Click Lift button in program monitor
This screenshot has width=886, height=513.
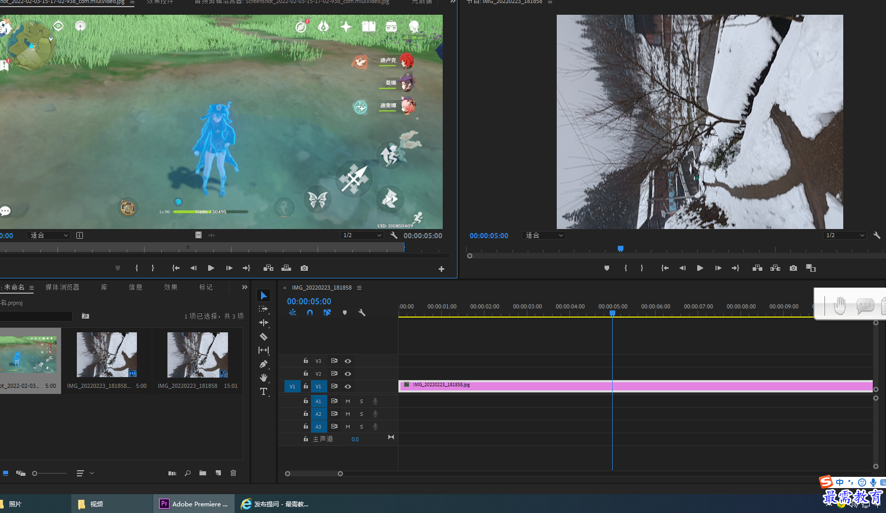pyautogui.click(x=757, y=268)
